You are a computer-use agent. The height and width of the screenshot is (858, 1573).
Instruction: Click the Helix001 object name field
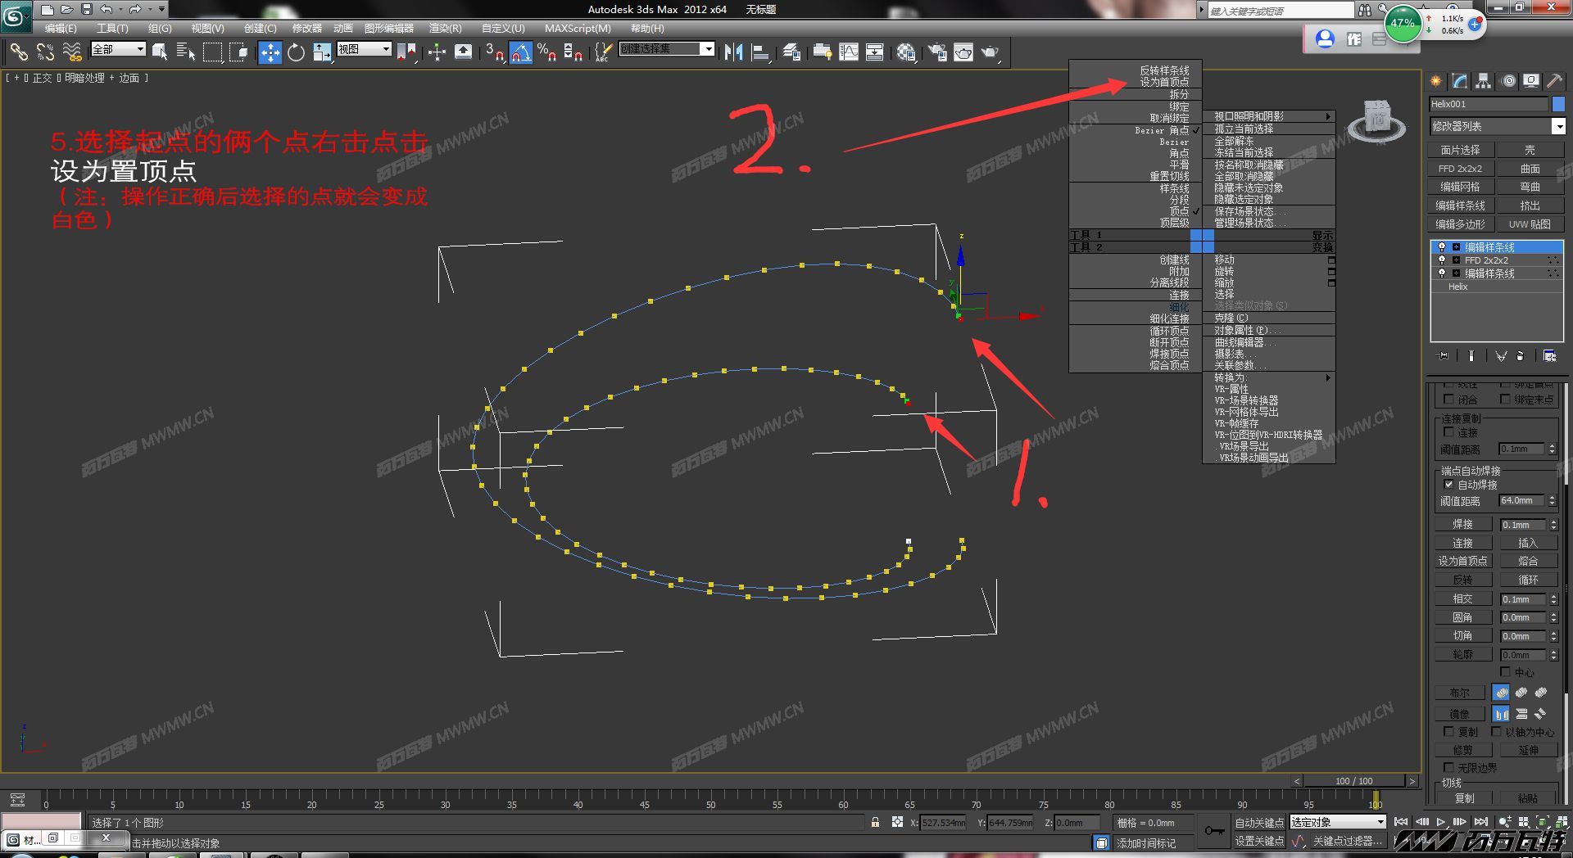[x=1489, y=104]
